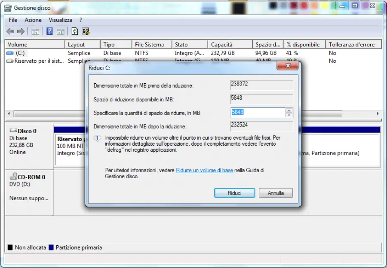Viewport: 387px width, 268px height.
Task: Click the Back navigation arrow in toolbar
Action: 9,31
